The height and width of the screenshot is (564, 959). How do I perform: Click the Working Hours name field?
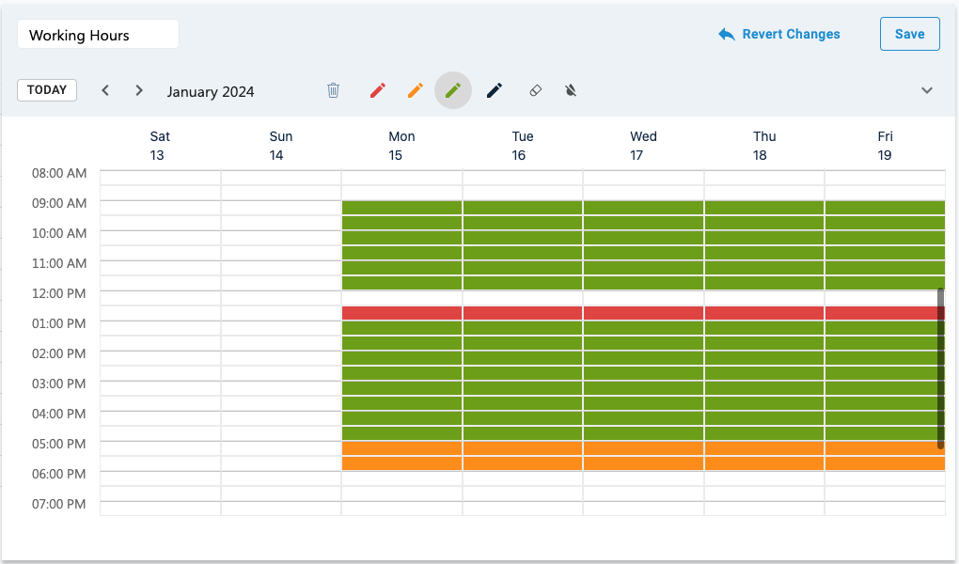[x=98, y=35]
